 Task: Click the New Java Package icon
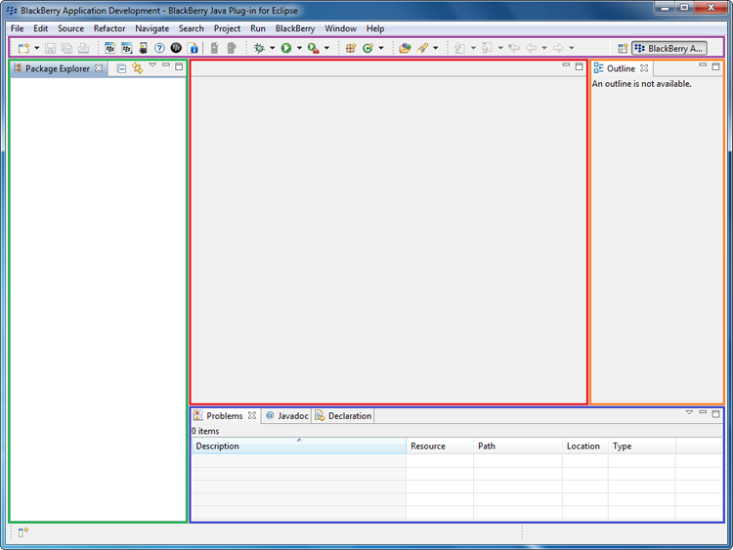coord(350,48)
